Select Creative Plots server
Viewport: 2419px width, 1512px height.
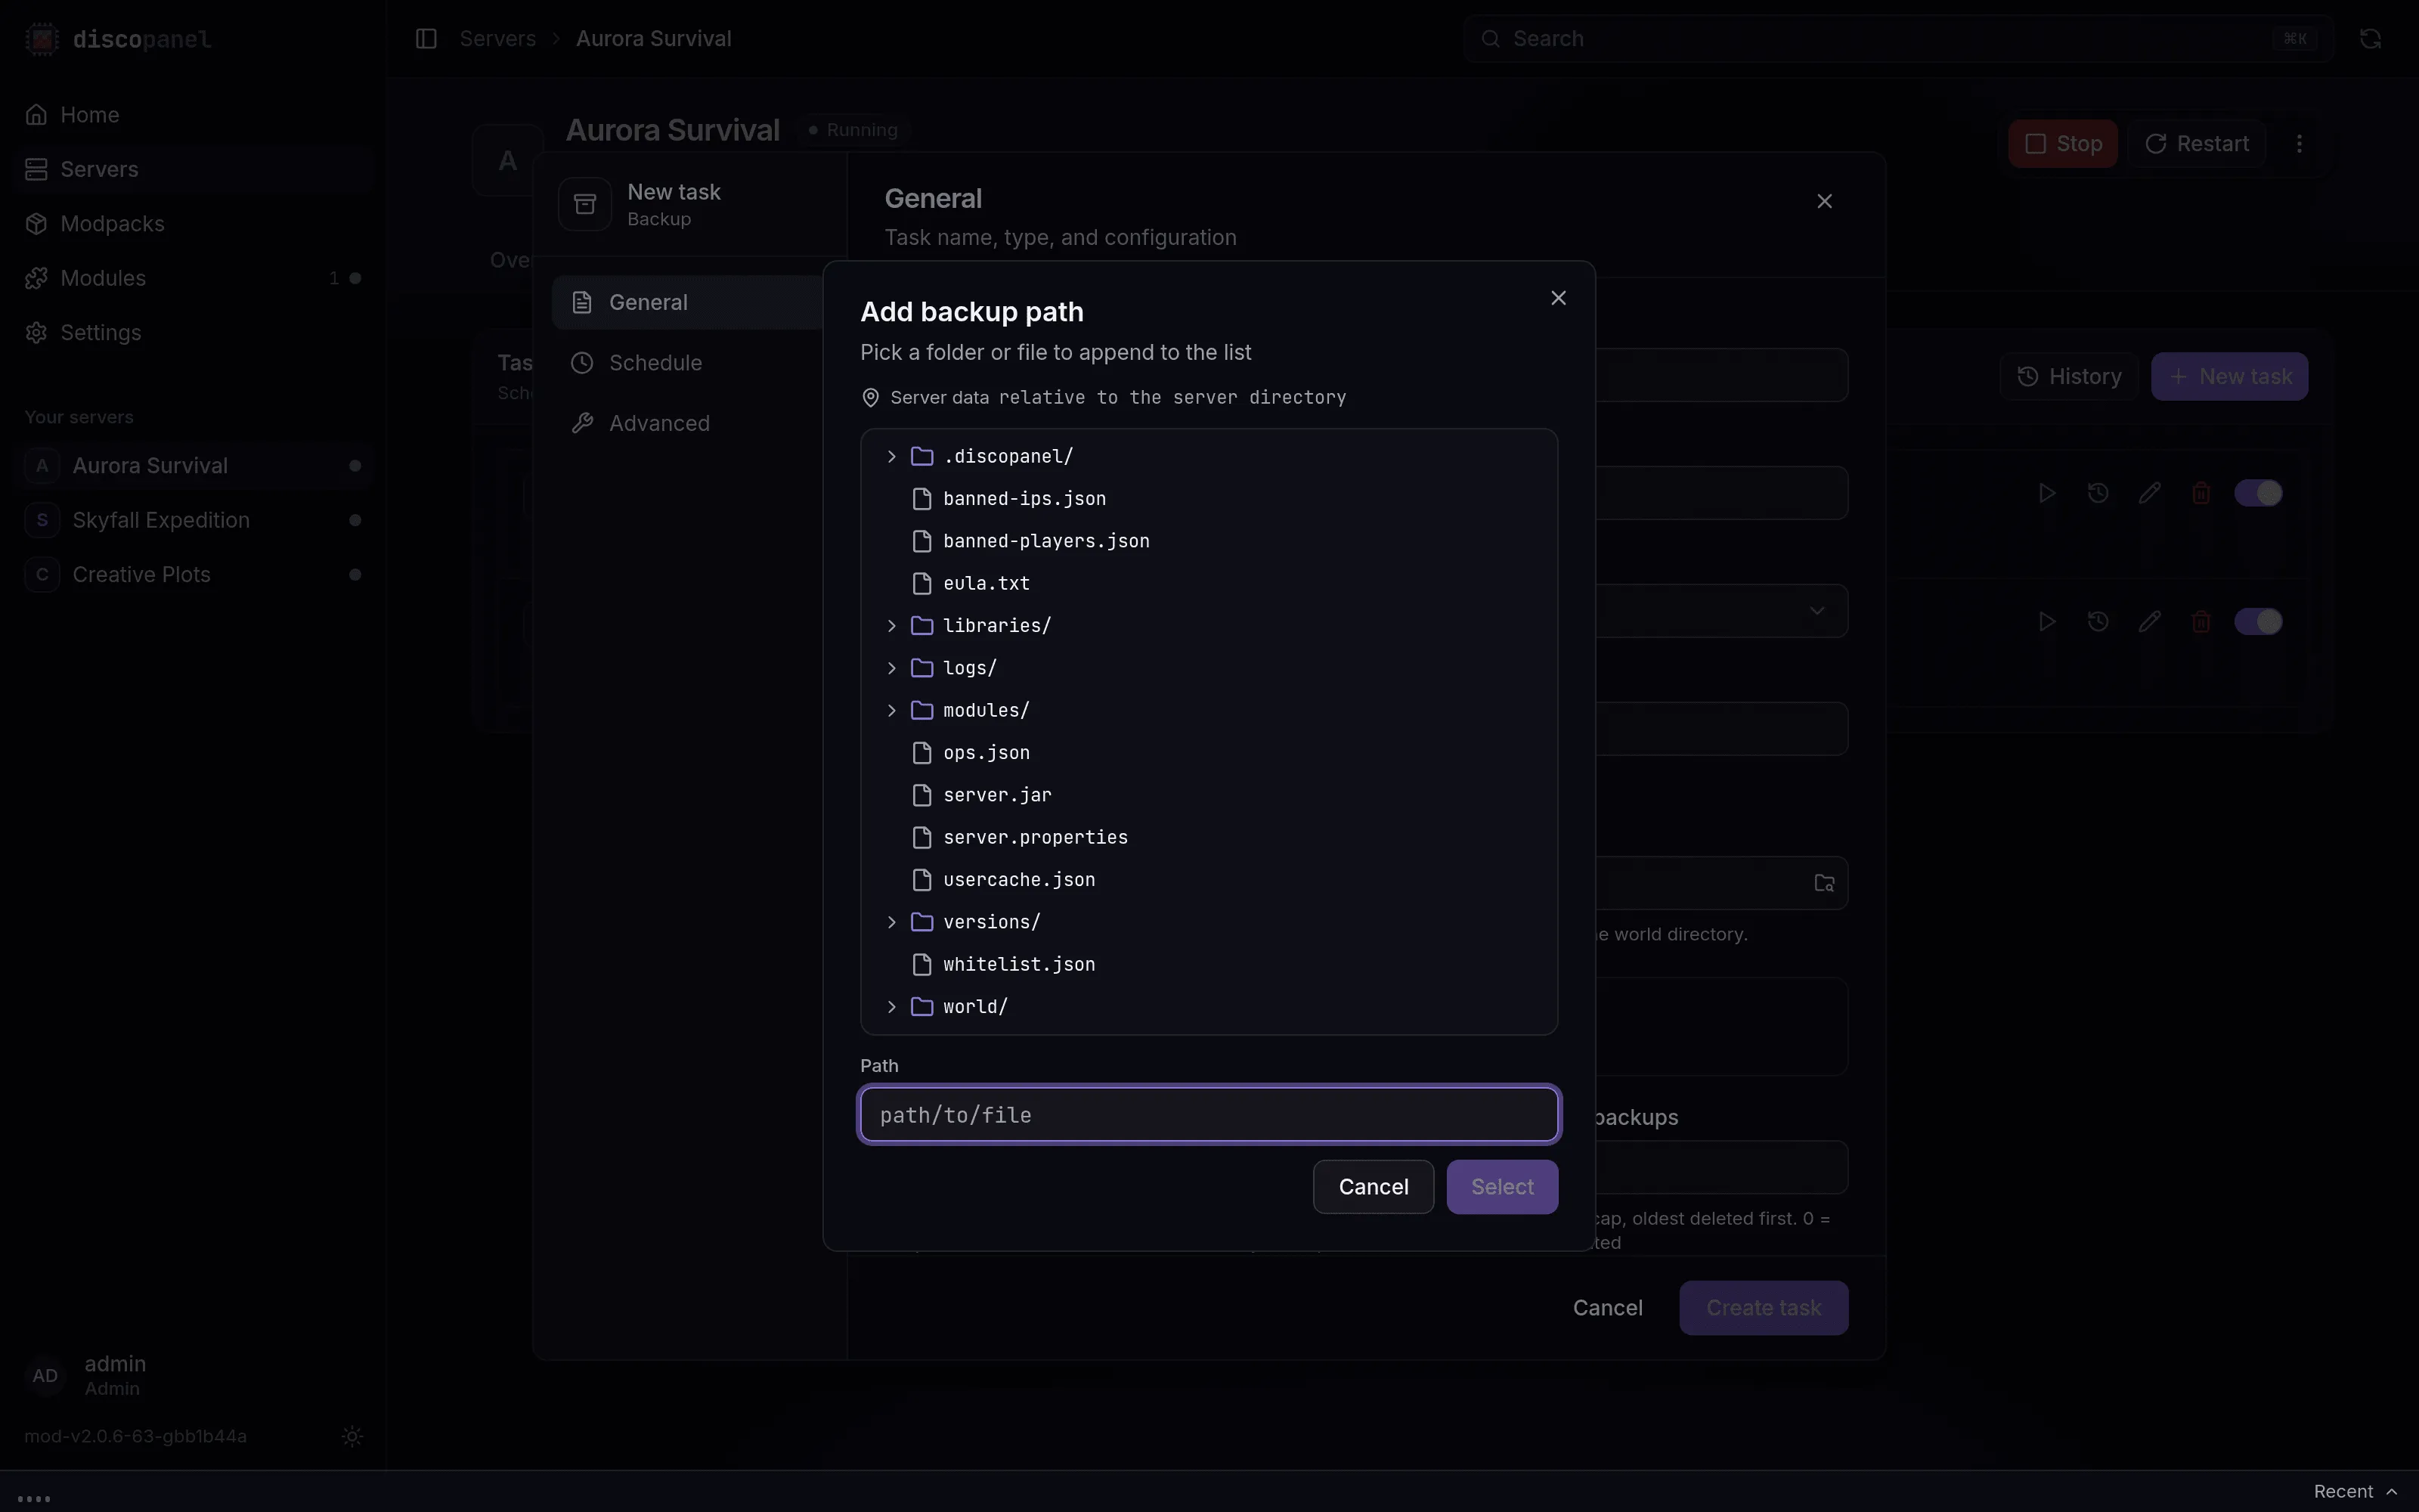click(193, 575)
